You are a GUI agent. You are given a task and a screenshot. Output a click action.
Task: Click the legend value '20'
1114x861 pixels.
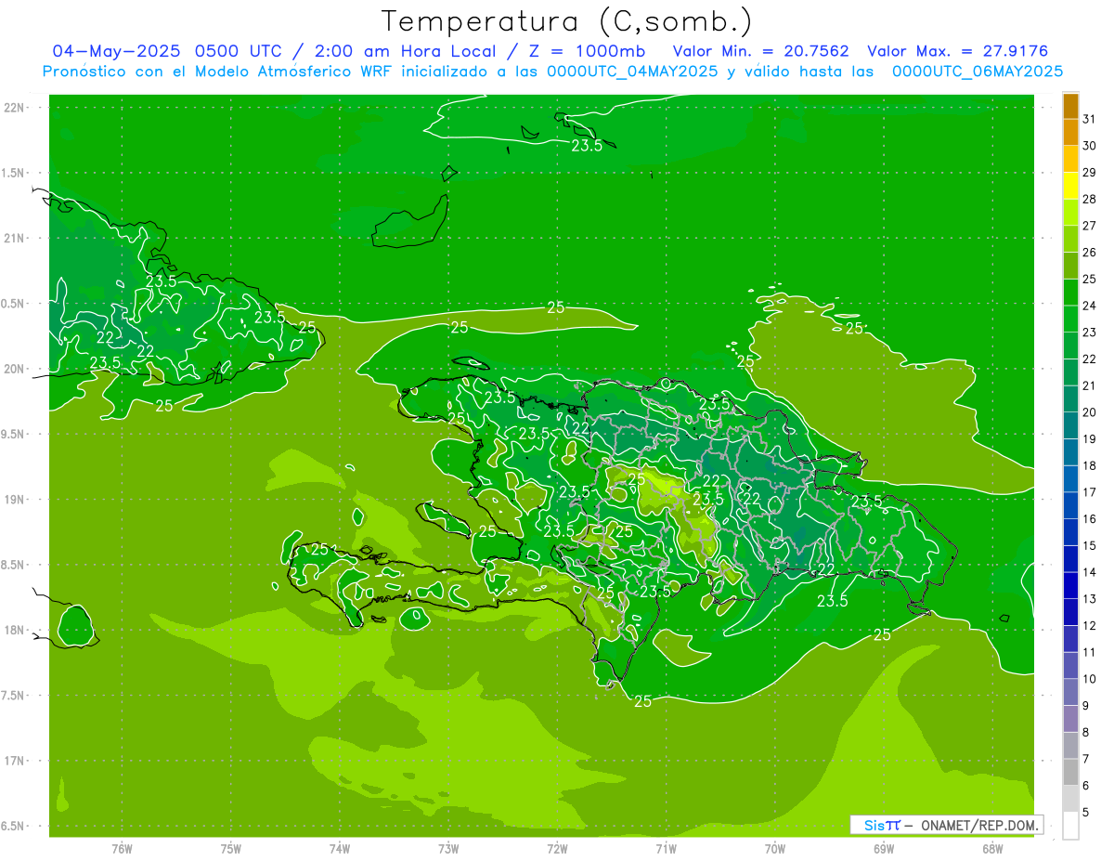pos(1090,412)
